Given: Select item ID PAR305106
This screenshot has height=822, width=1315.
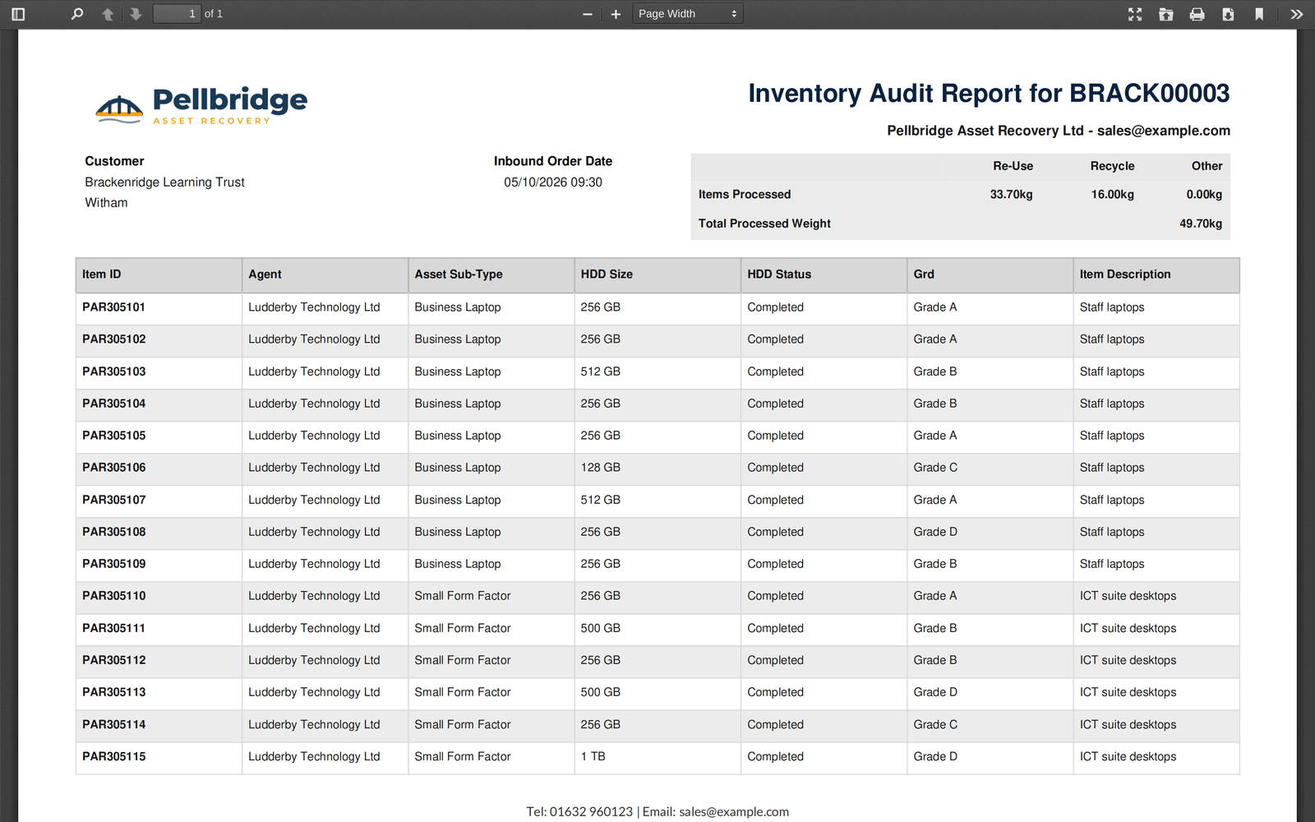Looking at the screenshot, I should [x=114, y=468].
